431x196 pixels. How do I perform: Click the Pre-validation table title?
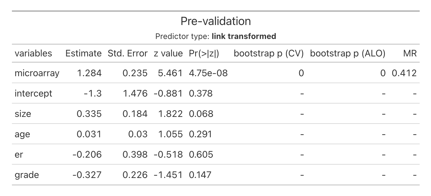[x=215, y=21]
